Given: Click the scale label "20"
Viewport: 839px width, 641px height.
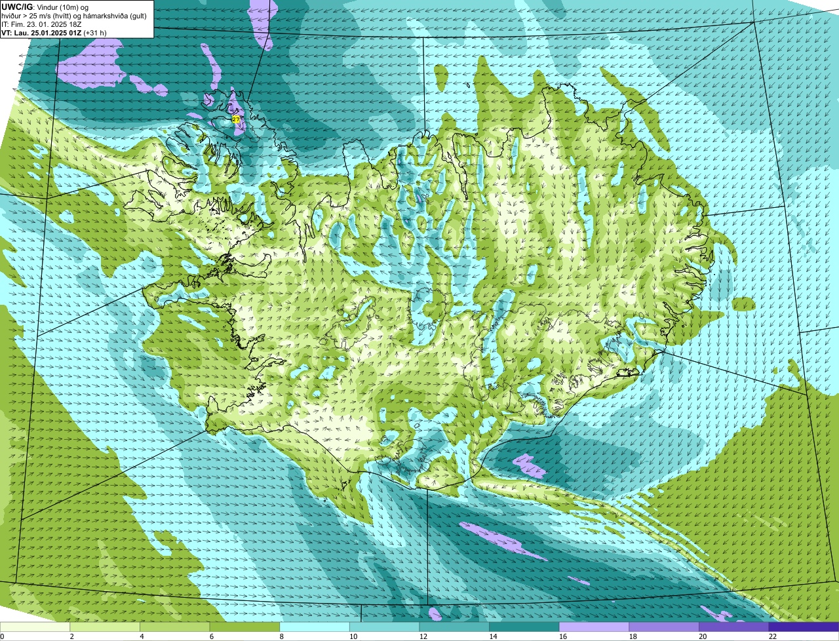Looking at the screenshot, I should pos(703,636).
